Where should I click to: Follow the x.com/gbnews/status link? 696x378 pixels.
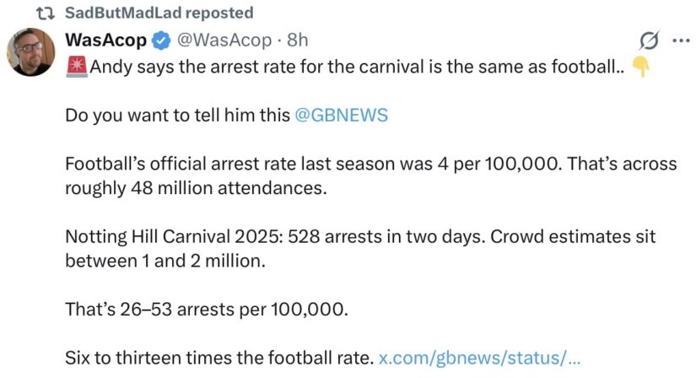coord(479,358)
